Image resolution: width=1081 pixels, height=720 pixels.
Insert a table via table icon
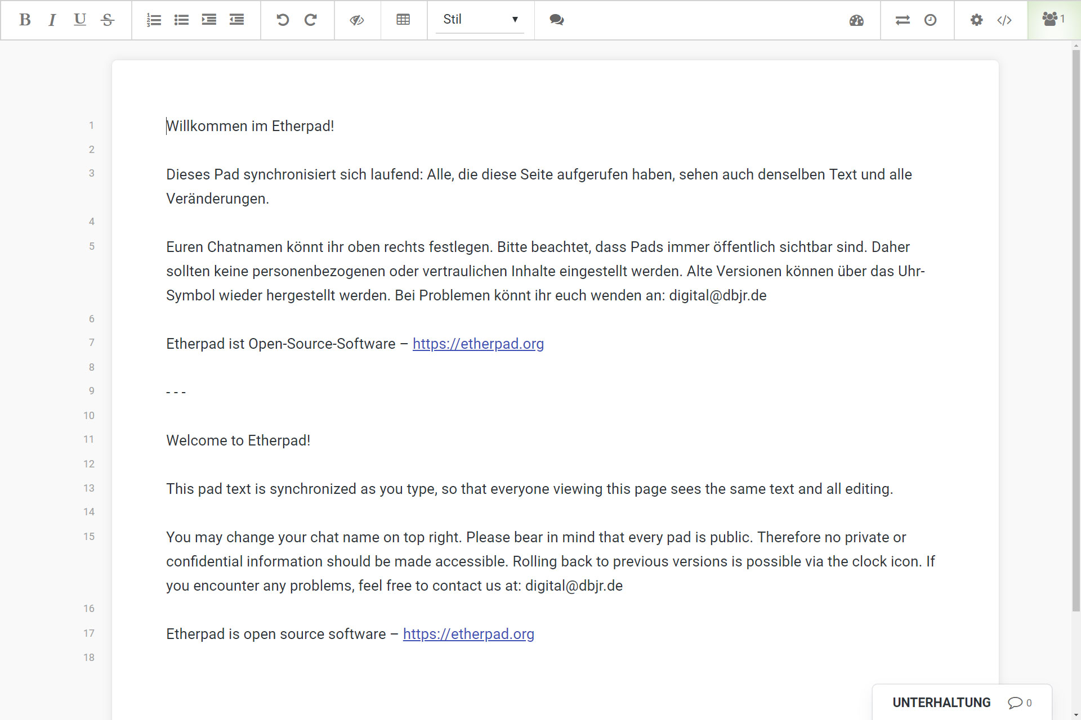(x=403, y=20)
